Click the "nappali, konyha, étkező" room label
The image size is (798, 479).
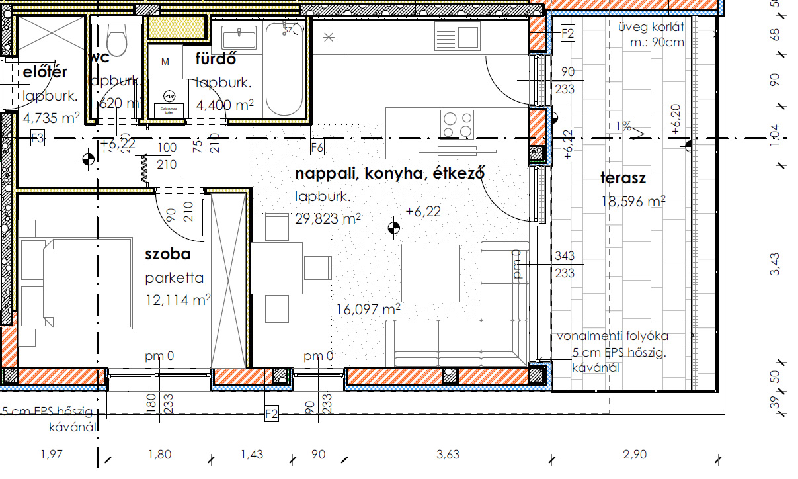coord(391,174)
